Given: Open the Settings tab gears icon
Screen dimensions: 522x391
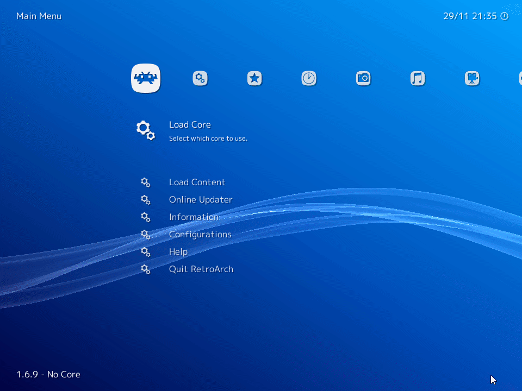Looking at the screenshot, I should (200, 78).
